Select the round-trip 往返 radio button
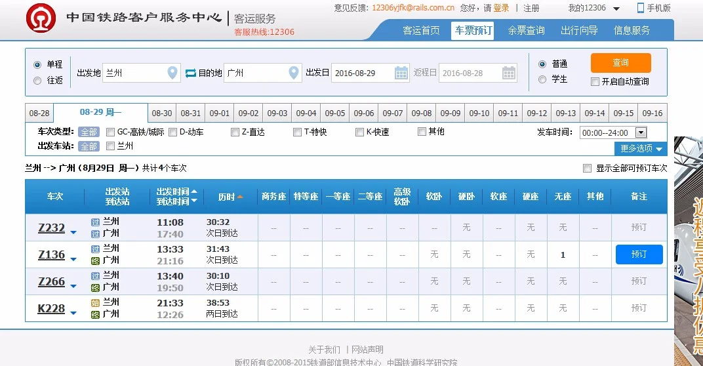Image resolution: width=703 pixels, height=366 pixels. pos(37,80)
